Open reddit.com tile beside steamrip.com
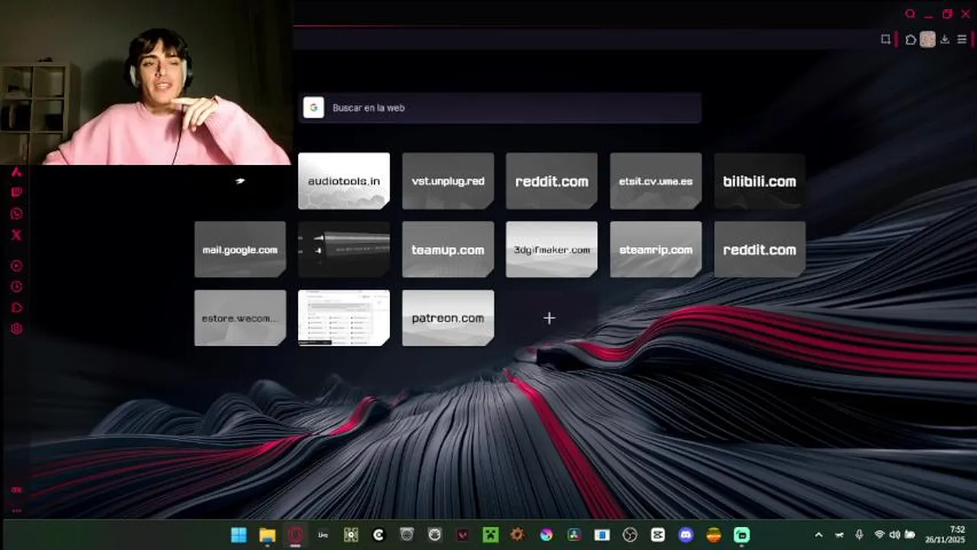This screenshot has width=977, height=550. click(x=760, y=249)
